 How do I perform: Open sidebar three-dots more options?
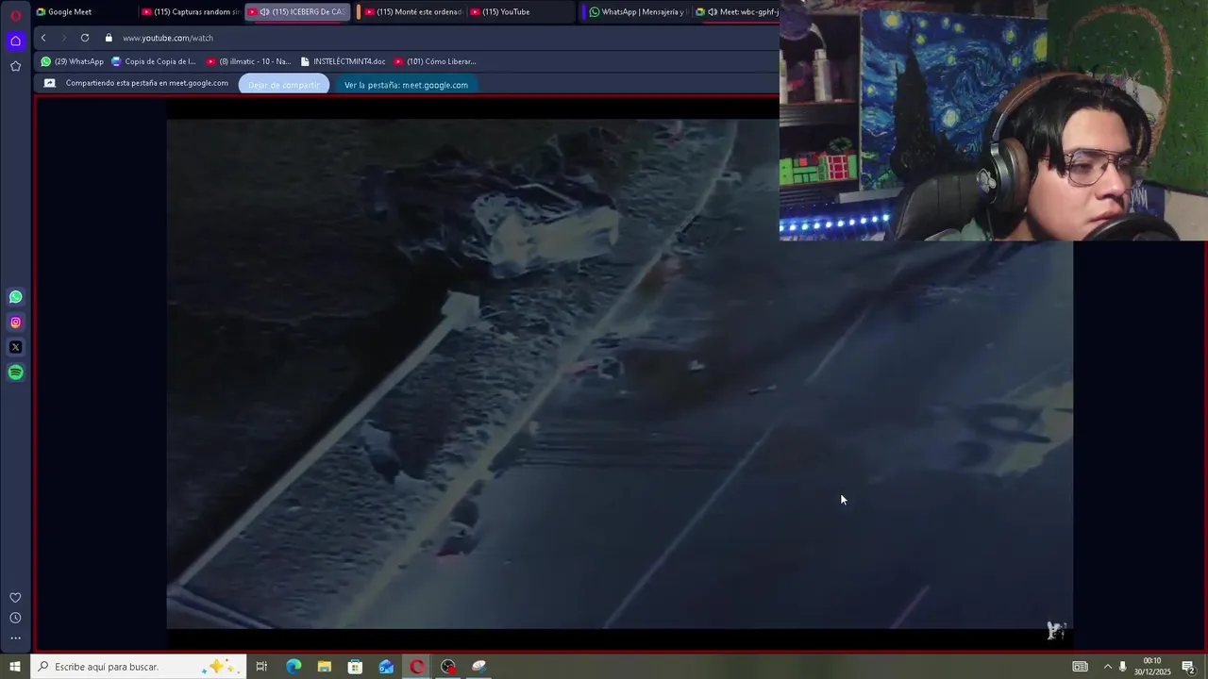(x=15, y=638)
